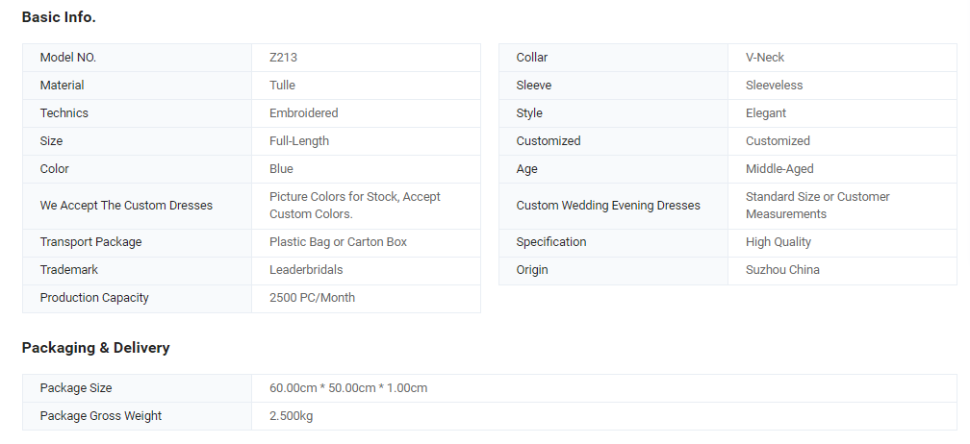Click the Basic Info. heading
Screen dimensions: 970x444
tap(59, 17)
